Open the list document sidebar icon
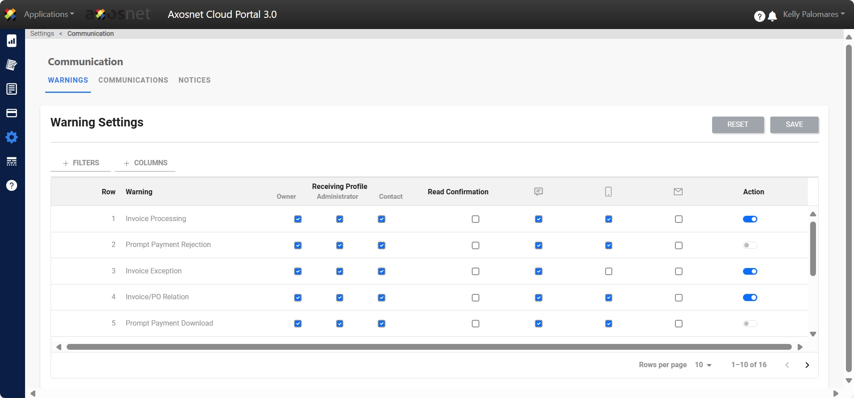This screenshot has height=398, width=854. pyautogui.click(x=12, y=89)
